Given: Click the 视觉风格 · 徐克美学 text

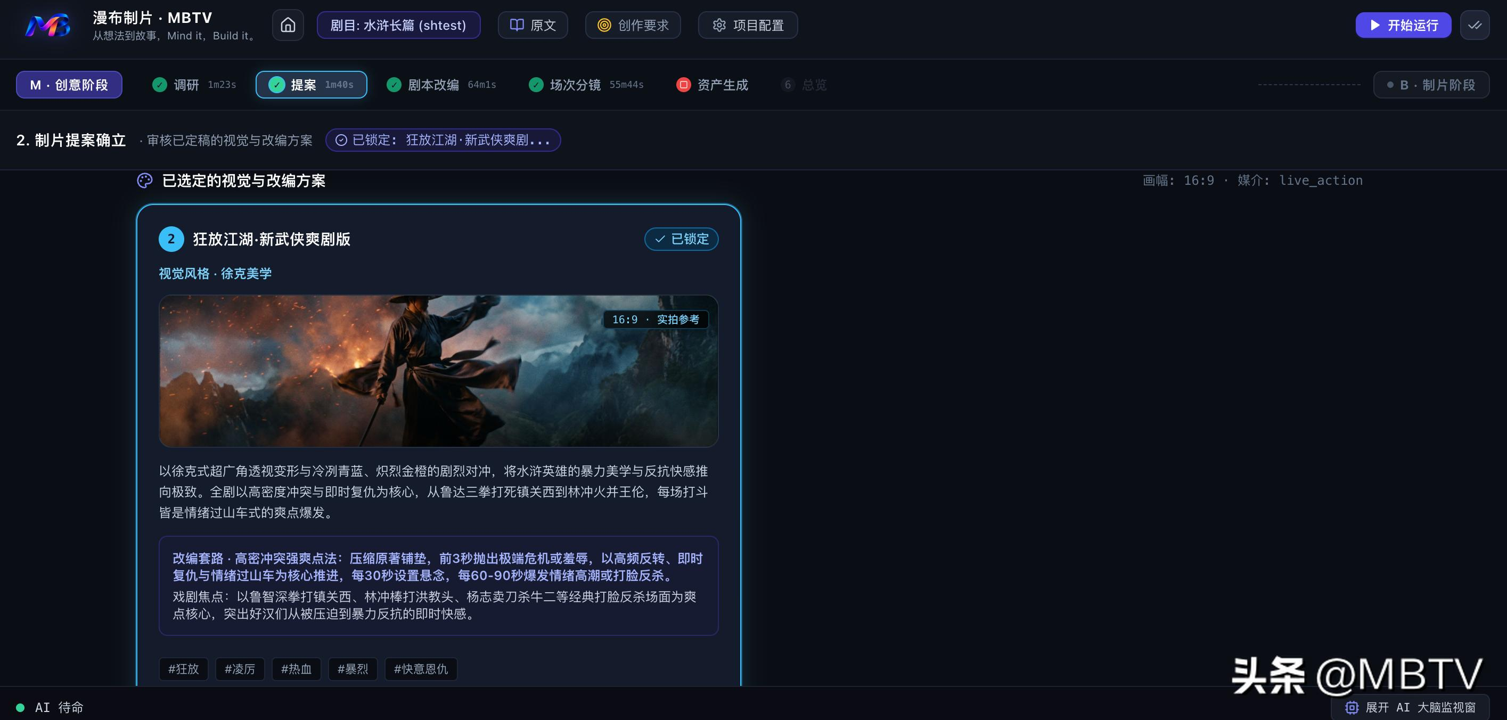Looking at the screenshot, I should click(215, 274).
